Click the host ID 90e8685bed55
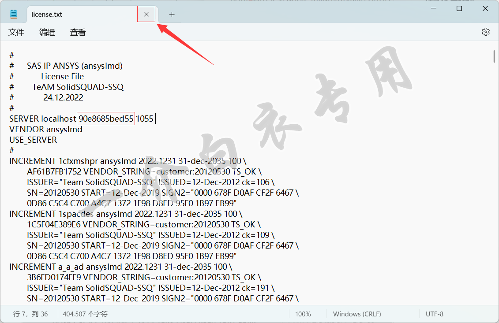Viewport: 499px width, 323px height. pyautogui.click(x=106, y=119)
